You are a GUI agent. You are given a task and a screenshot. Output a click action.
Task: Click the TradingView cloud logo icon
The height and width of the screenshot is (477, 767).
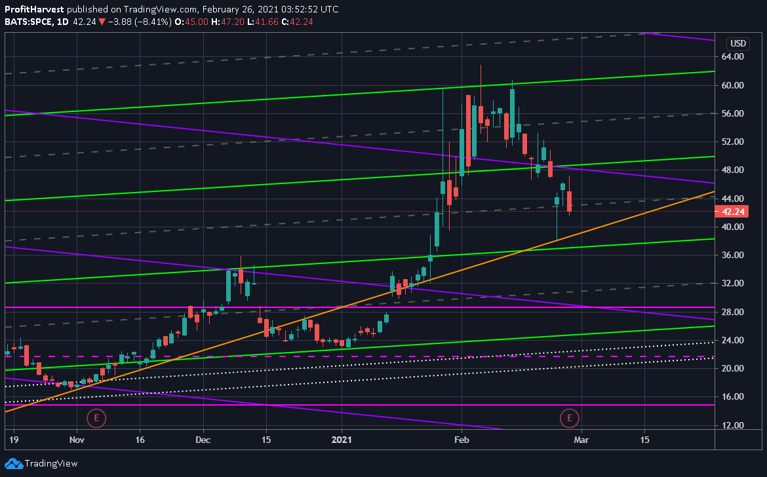(x=14, y=463)
